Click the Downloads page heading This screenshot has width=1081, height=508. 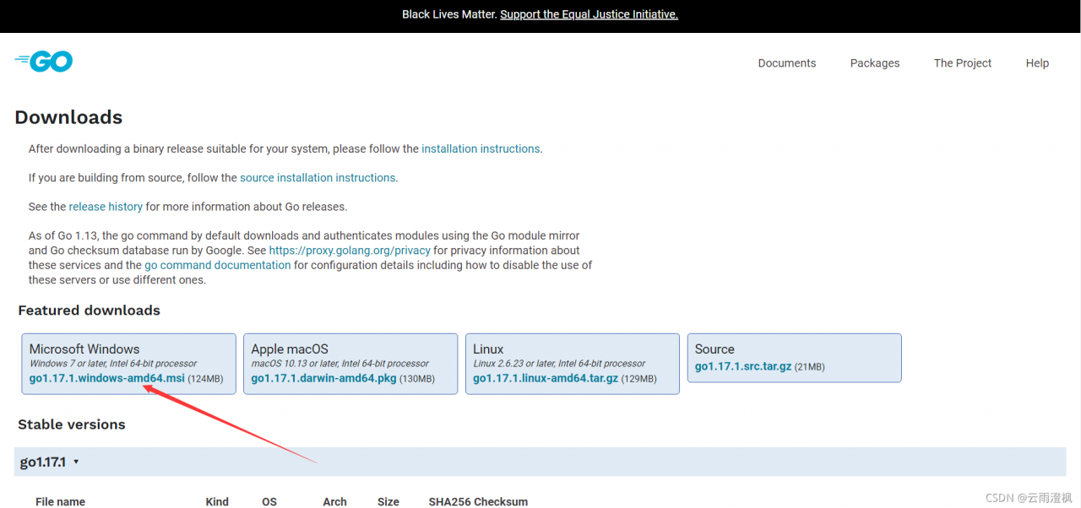click(68, 117)
